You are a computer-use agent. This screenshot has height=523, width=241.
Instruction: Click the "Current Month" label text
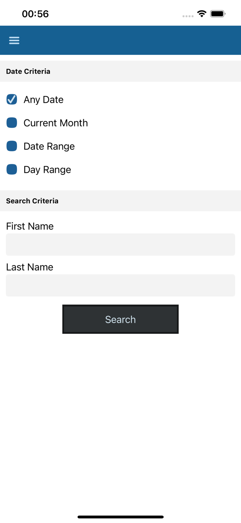pos(56,123)
